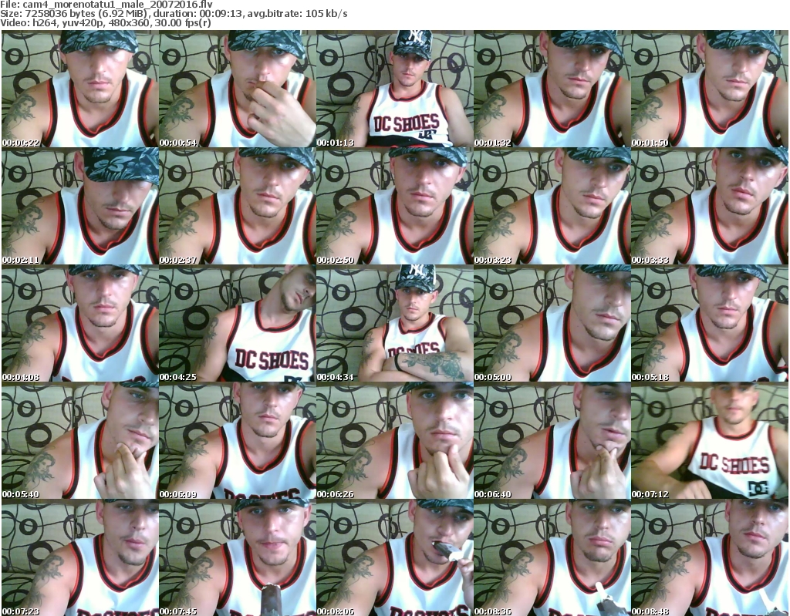Pick the frame marked 00:03:33
The height and width of the screenshot is (616, 790).
click(710, 206)
